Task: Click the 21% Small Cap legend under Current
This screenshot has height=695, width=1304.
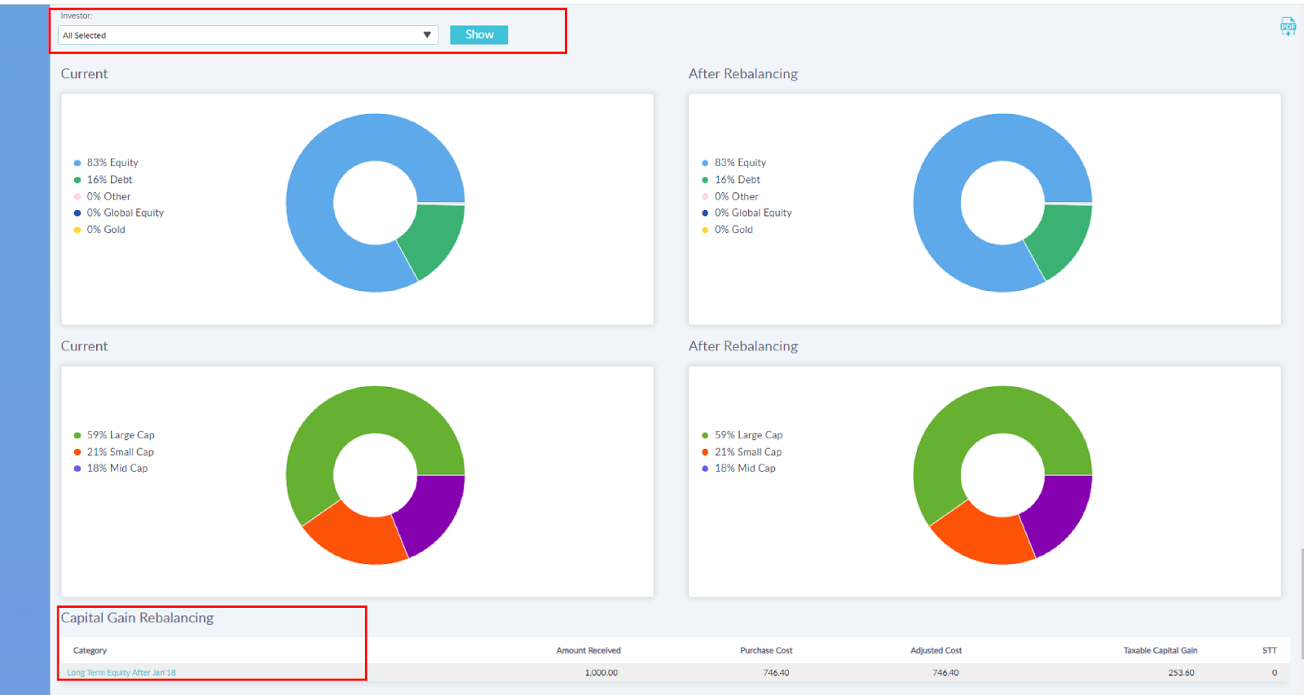Action: (x=113, y=451)
